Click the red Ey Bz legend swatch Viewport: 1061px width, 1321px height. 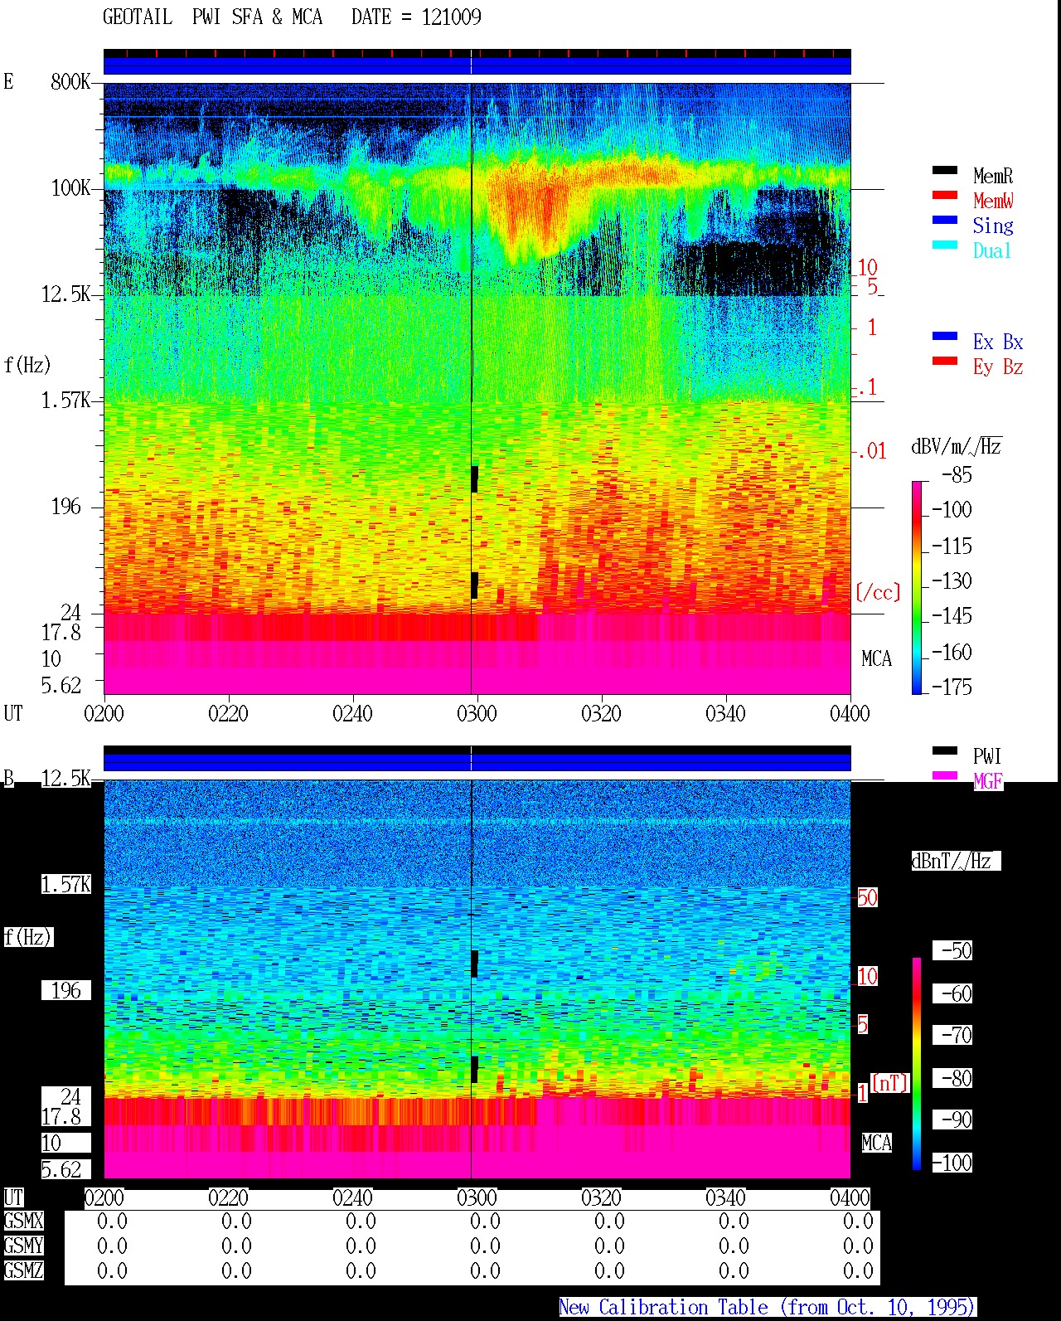[x=944, y=362]
